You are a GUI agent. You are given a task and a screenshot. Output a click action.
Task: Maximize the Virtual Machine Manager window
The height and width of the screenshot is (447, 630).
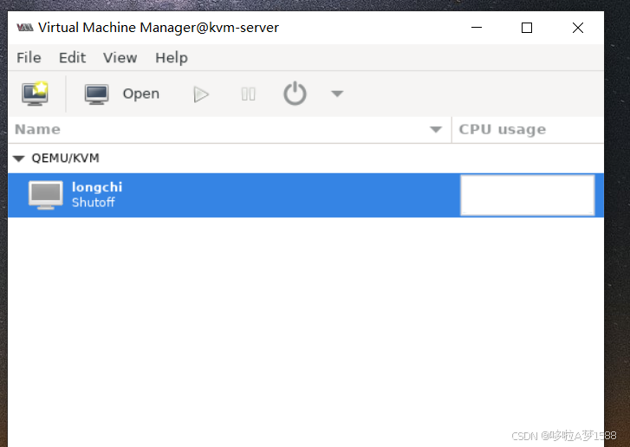click(x=527, y=28)
